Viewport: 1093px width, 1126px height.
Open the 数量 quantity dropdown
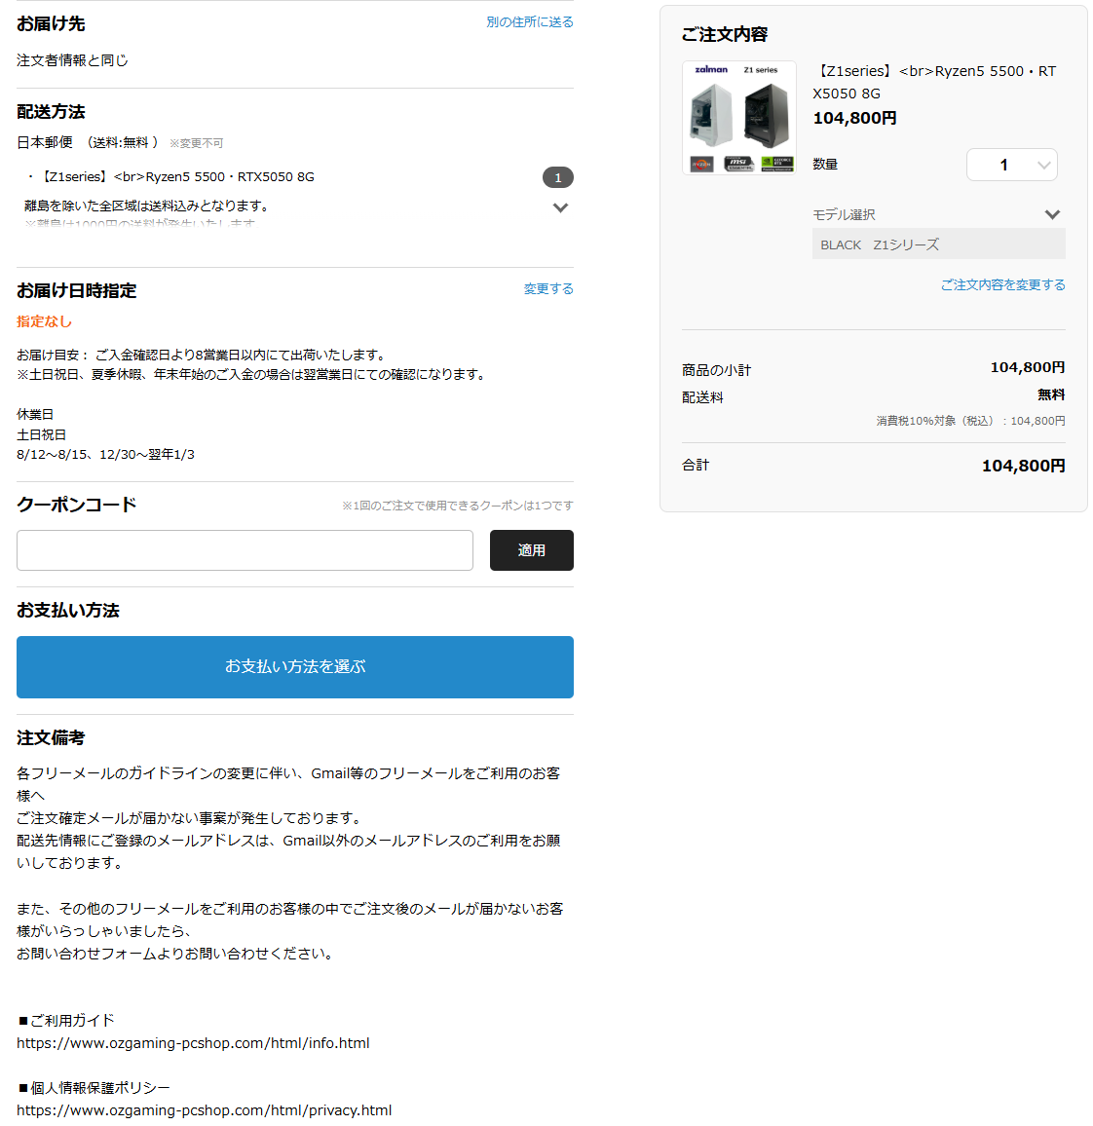[x=1011, y=165]
